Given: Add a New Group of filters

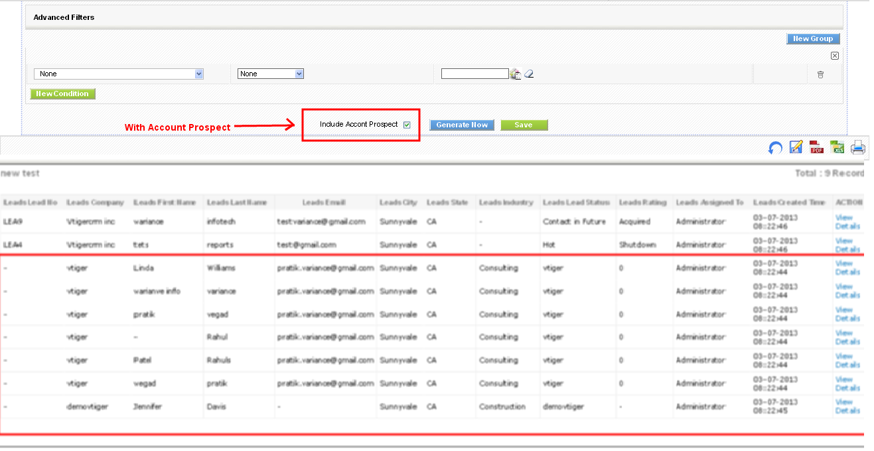Looking at the screenshot, I should (x=814, y=38).
